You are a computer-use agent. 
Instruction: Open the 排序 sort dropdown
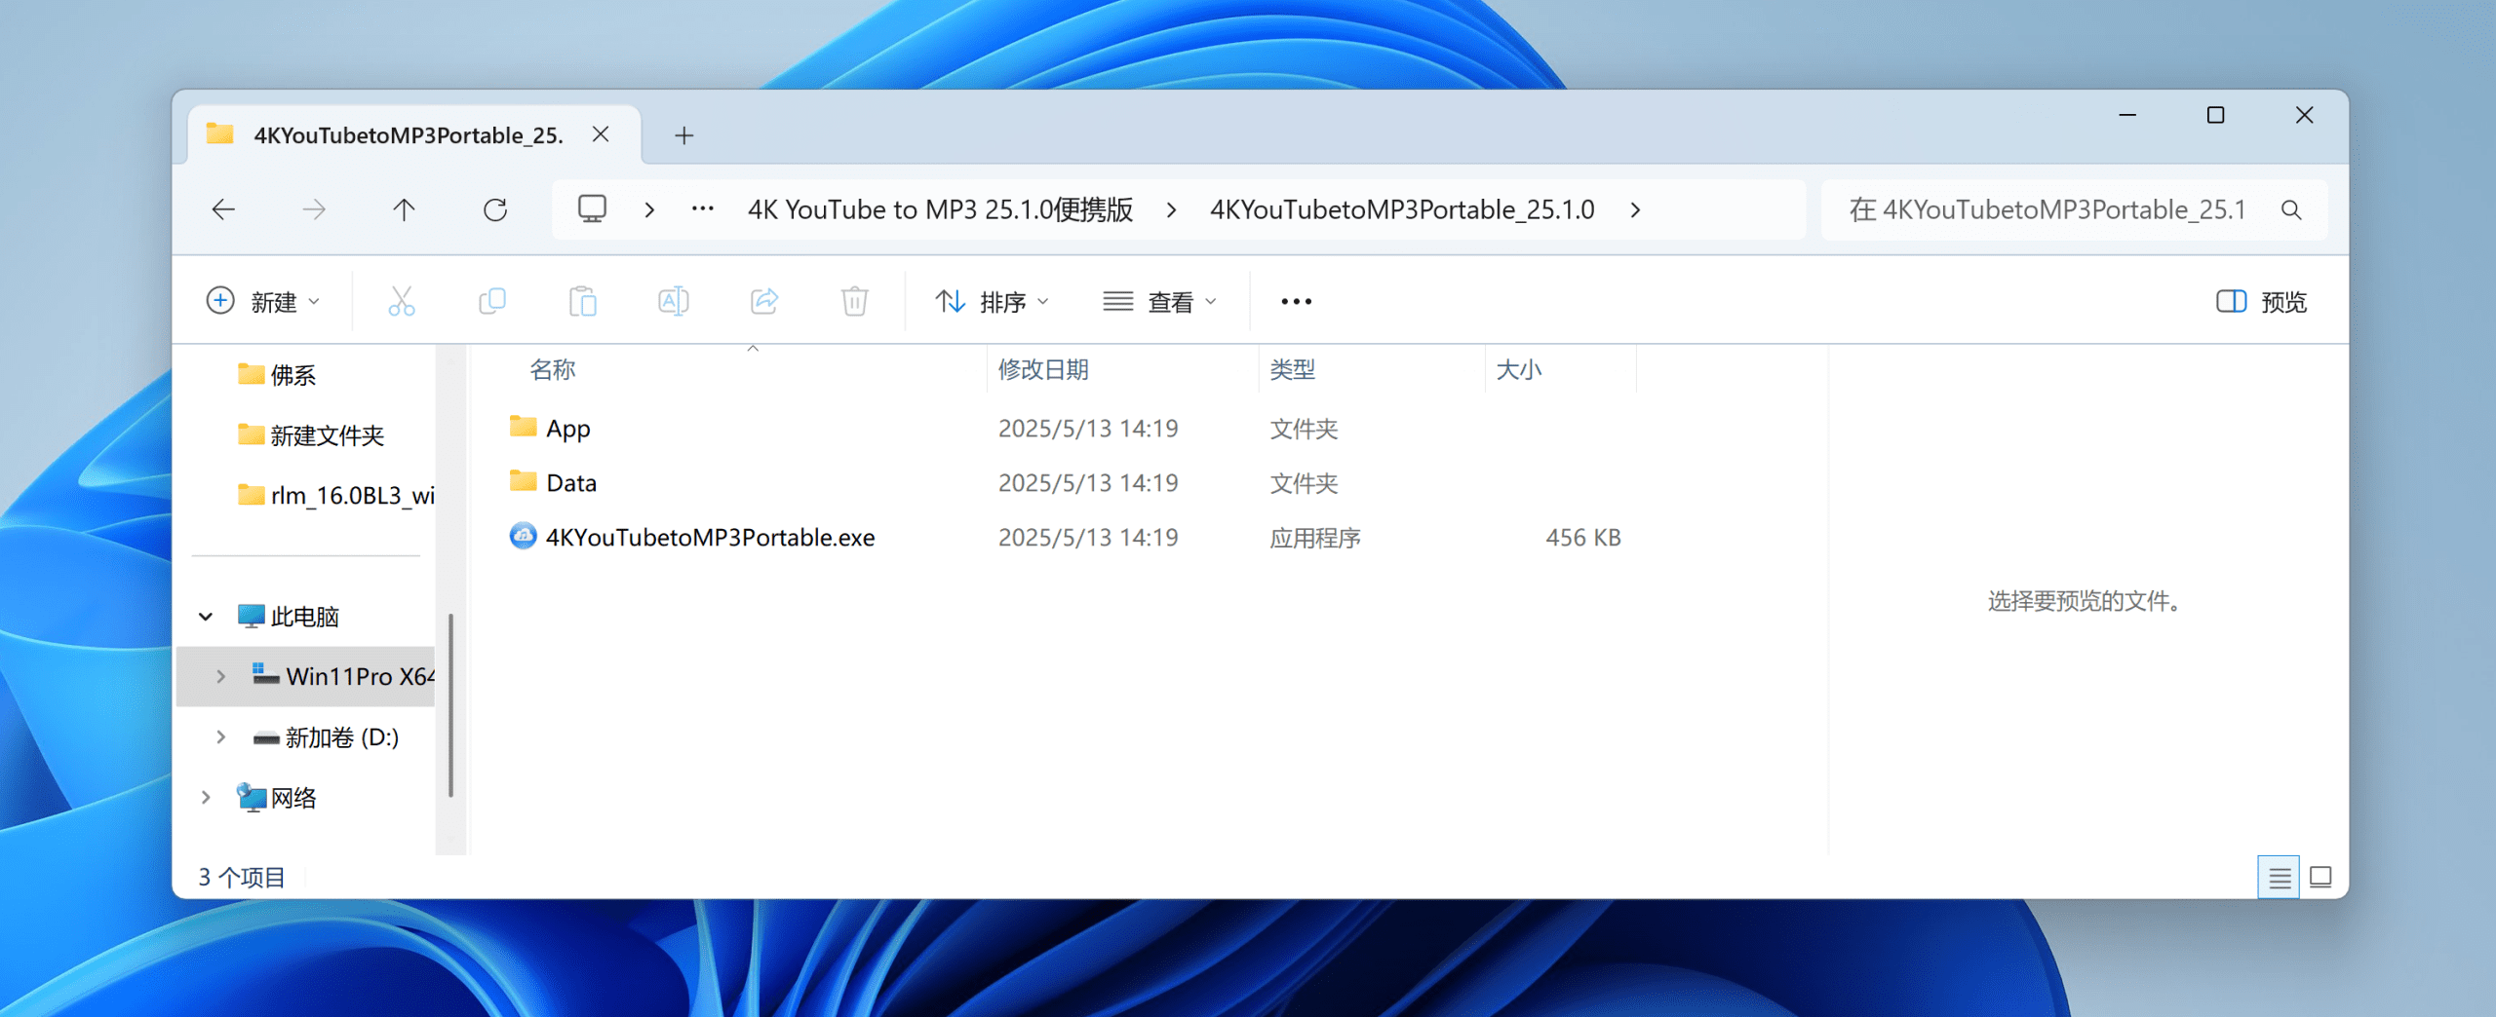(x=992, y=302)
